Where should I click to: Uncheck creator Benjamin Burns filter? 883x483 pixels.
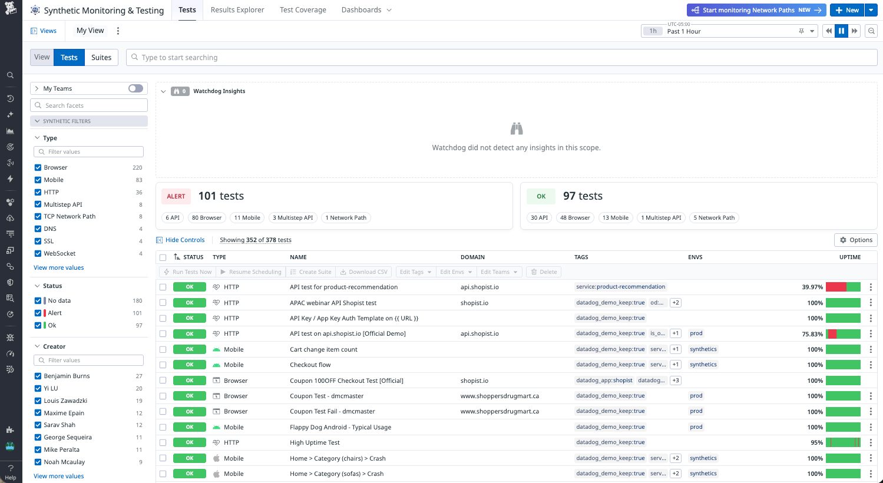(x=38, y=376)
